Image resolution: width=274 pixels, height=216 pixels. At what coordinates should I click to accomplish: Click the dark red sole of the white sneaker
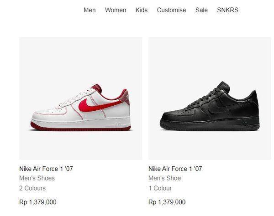80,128
